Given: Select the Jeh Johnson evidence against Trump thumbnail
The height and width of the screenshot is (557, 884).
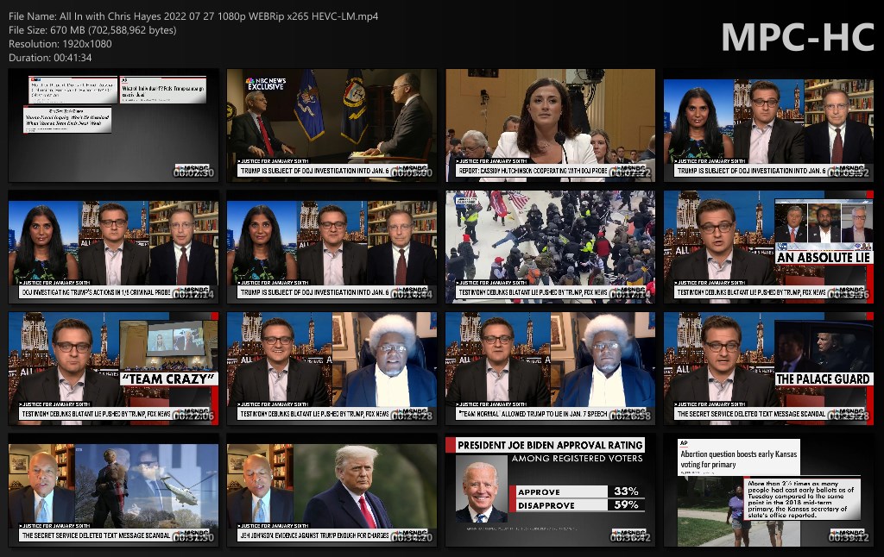Looking at the screenshot, I should [x=331, y=490].
